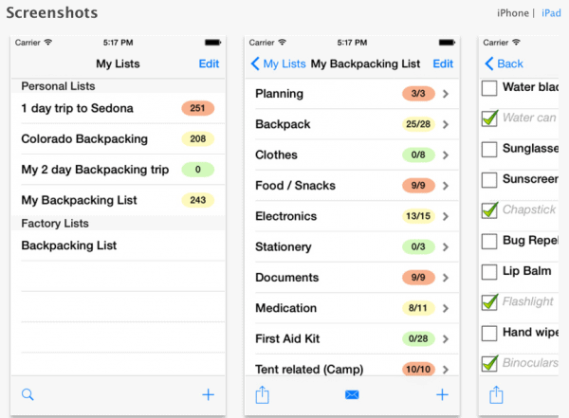The height and width of the screenshot is (418, 569).
Task: Open Electronics row disclosure arrow
Action: pos(446,216)
